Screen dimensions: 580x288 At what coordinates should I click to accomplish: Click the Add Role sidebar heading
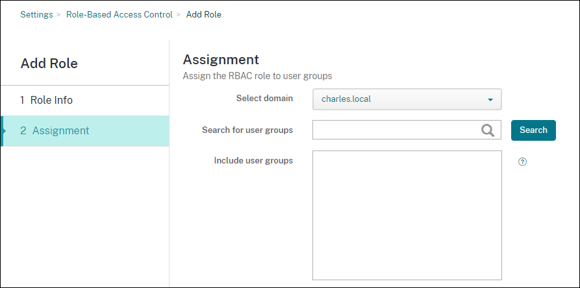click(49, 63)
